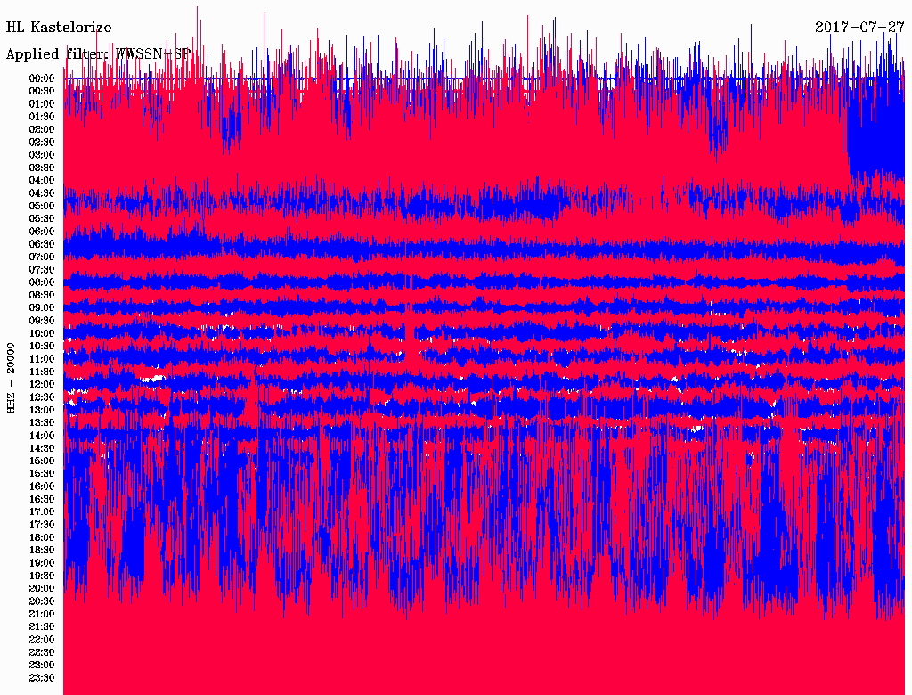The width and height of the screenshot is (912, 695).
Task: Select the 22:00 time row label
Action: coord(42,639)
